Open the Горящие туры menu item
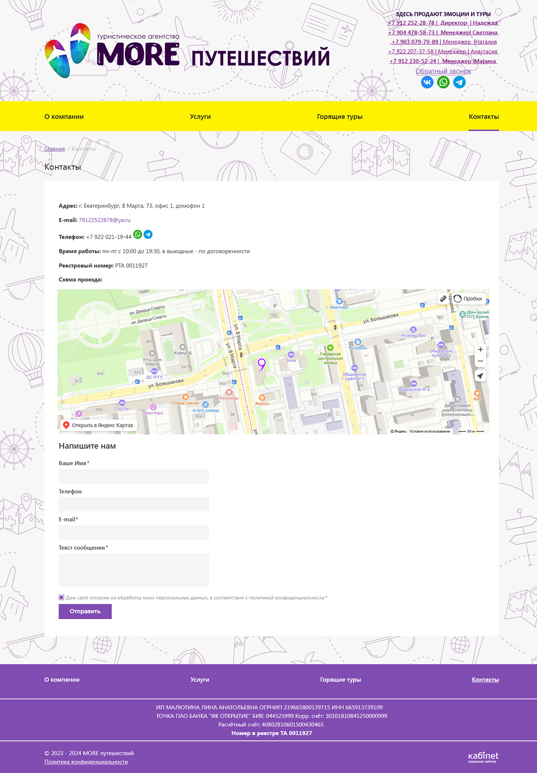Image resolution: width=537 pixels, height=773 pixels. [339, 117]
